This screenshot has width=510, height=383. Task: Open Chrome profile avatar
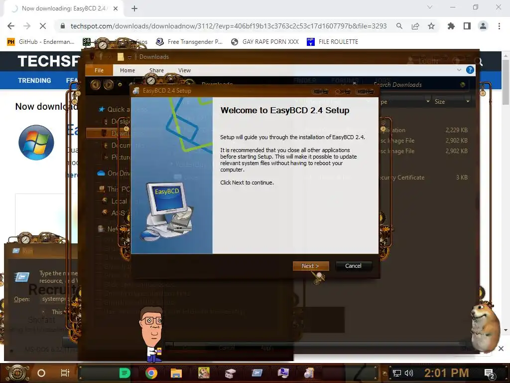483,26
